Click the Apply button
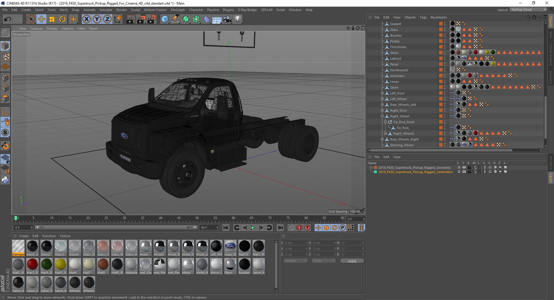This screenshot has width=554, height=300. coord(352,261)
